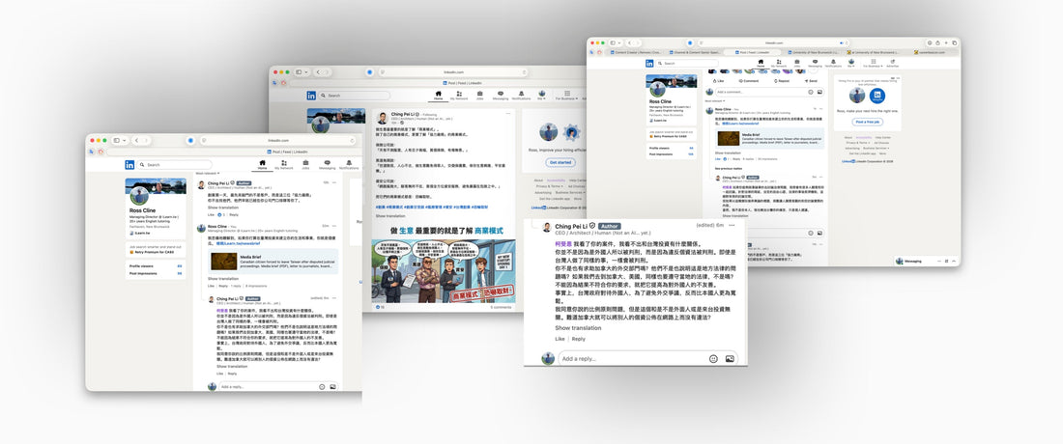The width and height of the screenshot is (1063, 444).
Task: Open Notifications bell in the left window
Action: [x=349, y=164]
